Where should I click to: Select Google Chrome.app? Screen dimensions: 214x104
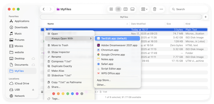(x=117, y=55)
